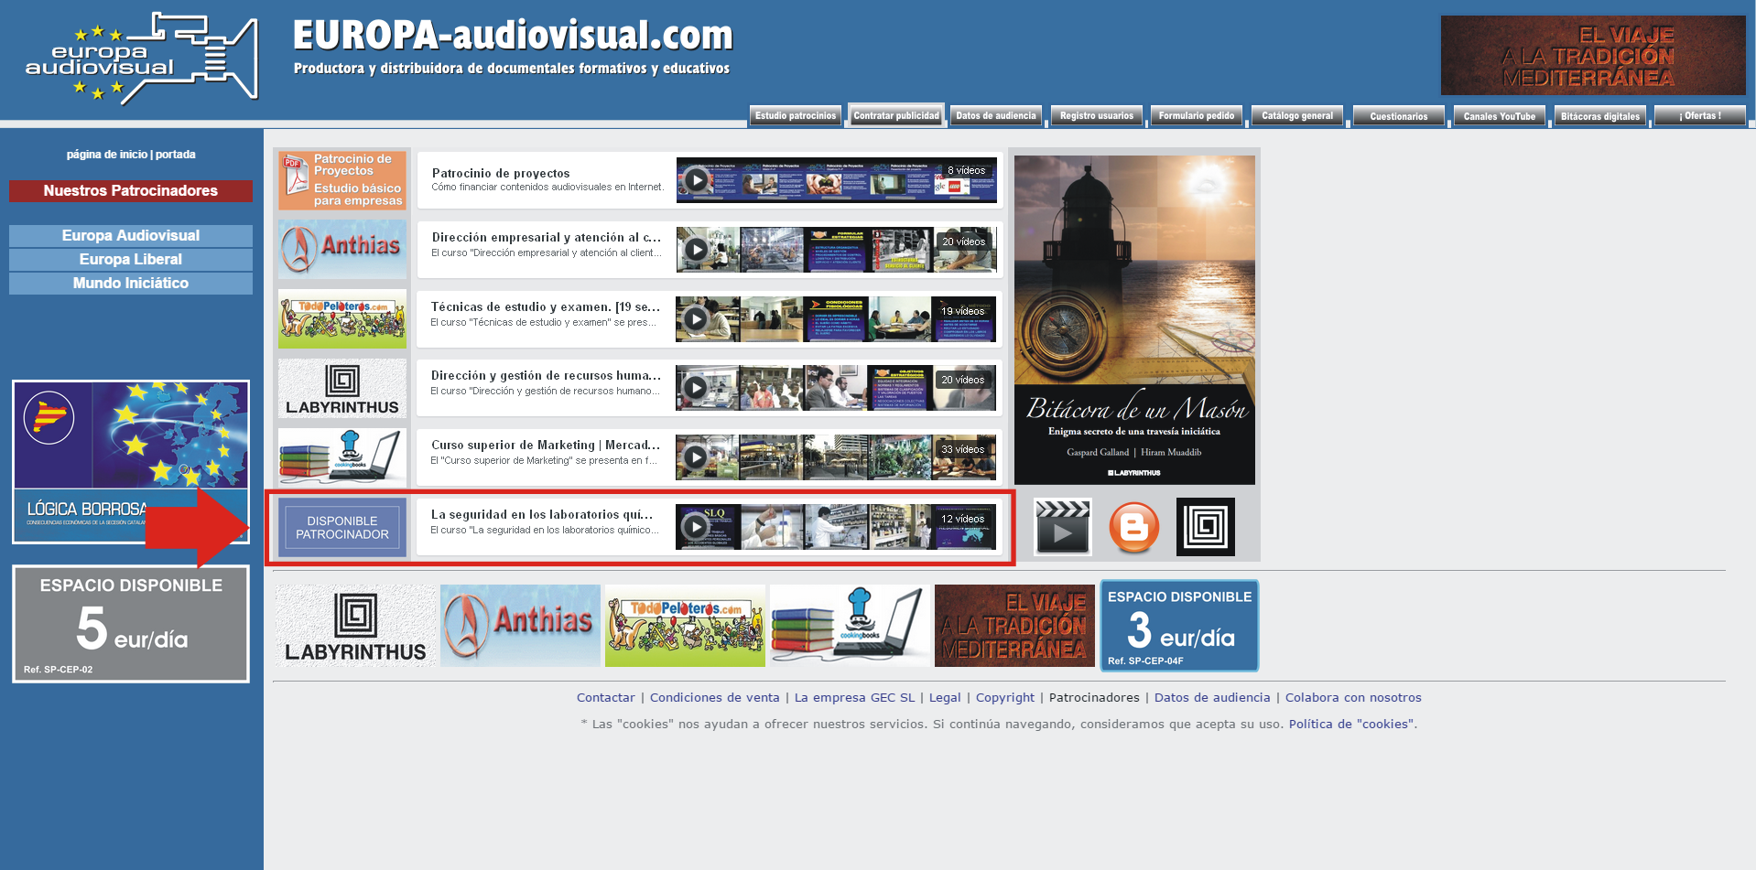Select Europa Liberal sidebar button
The width and height of the screenshot is (1756, 870).
(131, 260)
